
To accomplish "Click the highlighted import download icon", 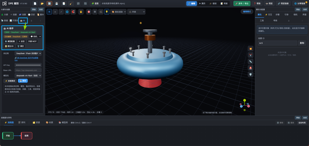I will click(x=49, y=3).
